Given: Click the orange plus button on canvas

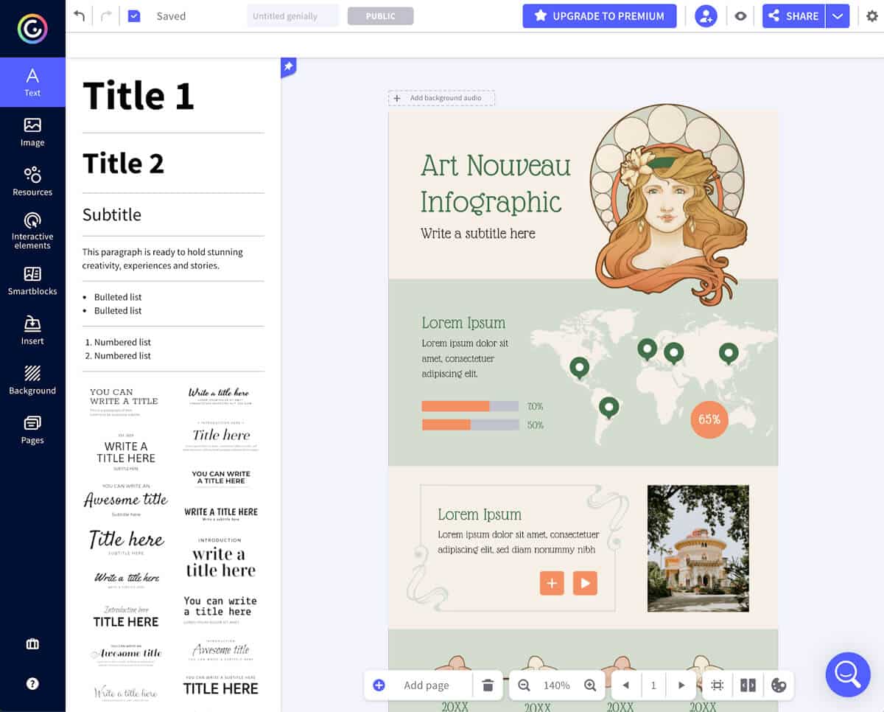Looking at the screenshot, I should point(552,583).
